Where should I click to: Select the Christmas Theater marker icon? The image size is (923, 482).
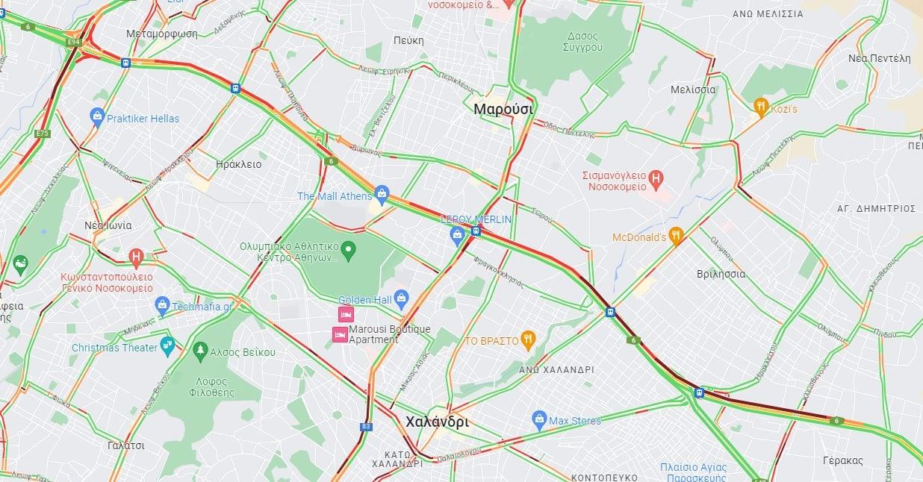click(x=167, y=345)
